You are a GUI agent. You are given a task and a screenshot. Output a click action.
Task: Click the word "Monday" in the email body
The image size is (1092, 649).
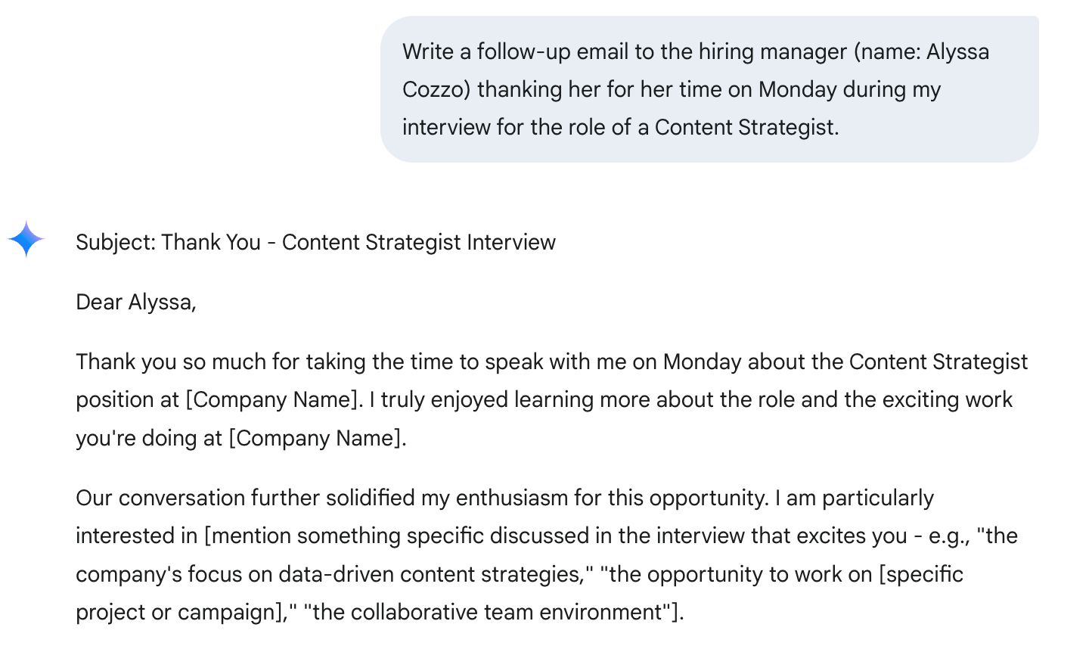(x=701, y=362)
